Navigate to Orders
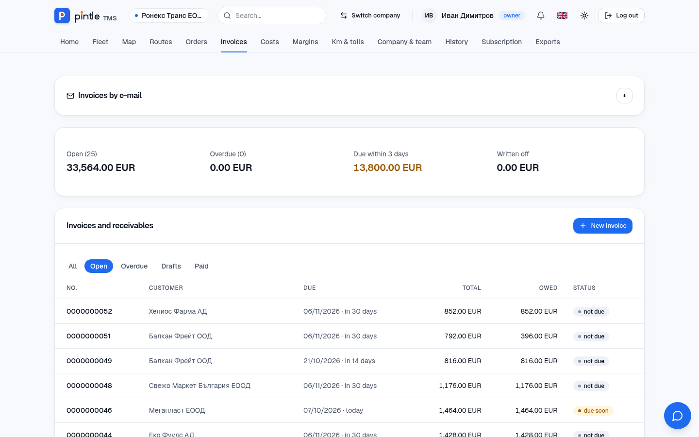 pyautogui.click(x=197, y=42)
